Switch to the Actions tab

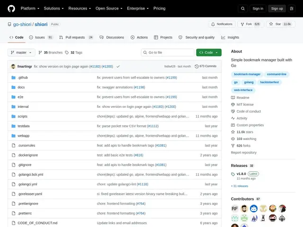click(139, 37)
